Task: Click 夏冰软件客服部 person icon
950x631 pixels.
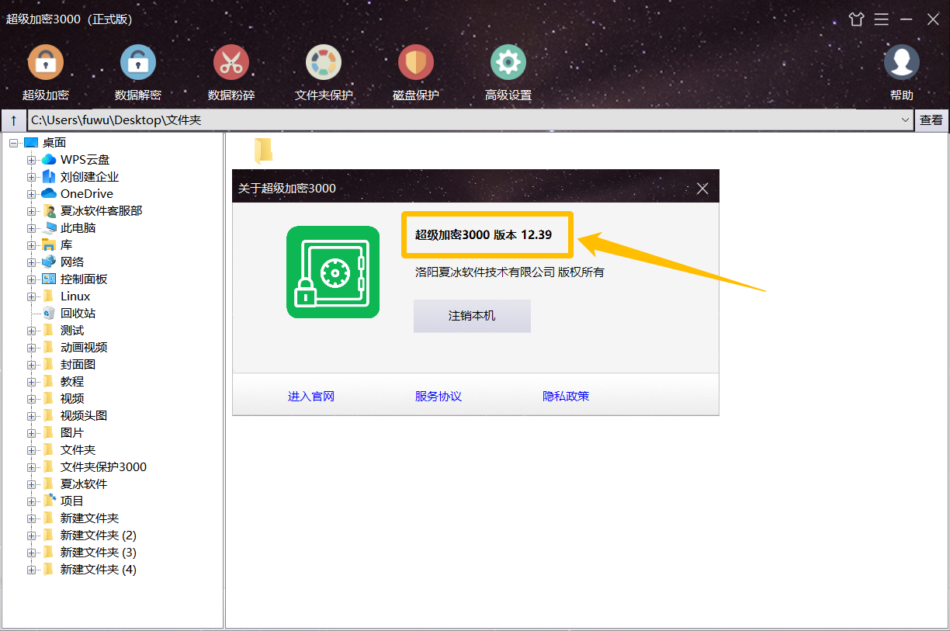Action: pos(50,210)
